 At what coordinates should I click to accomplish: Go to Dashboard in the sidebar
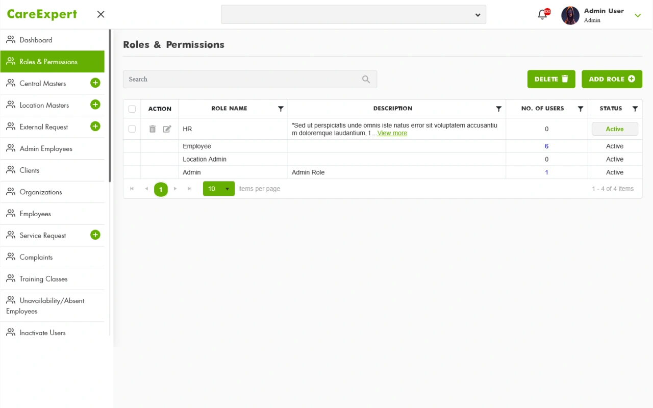(36, 40)
